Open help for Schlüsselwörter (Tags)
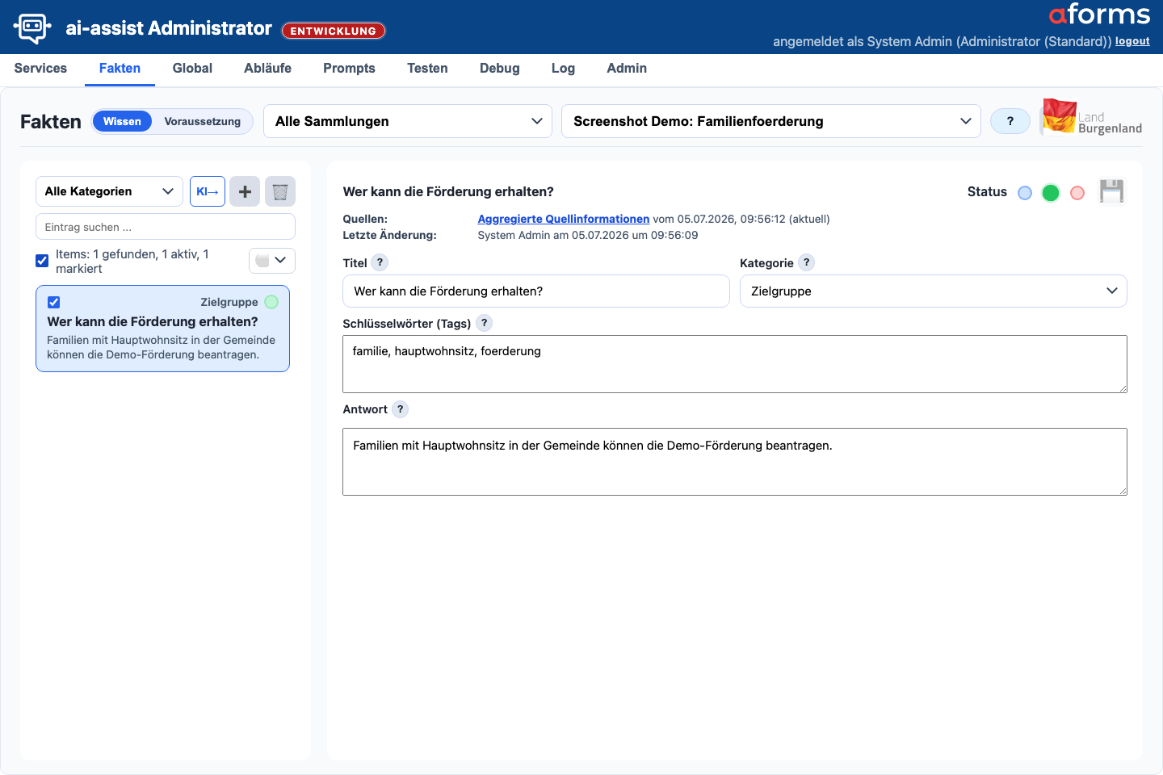This screenshot has width=1163, height=775. [484, 323]
